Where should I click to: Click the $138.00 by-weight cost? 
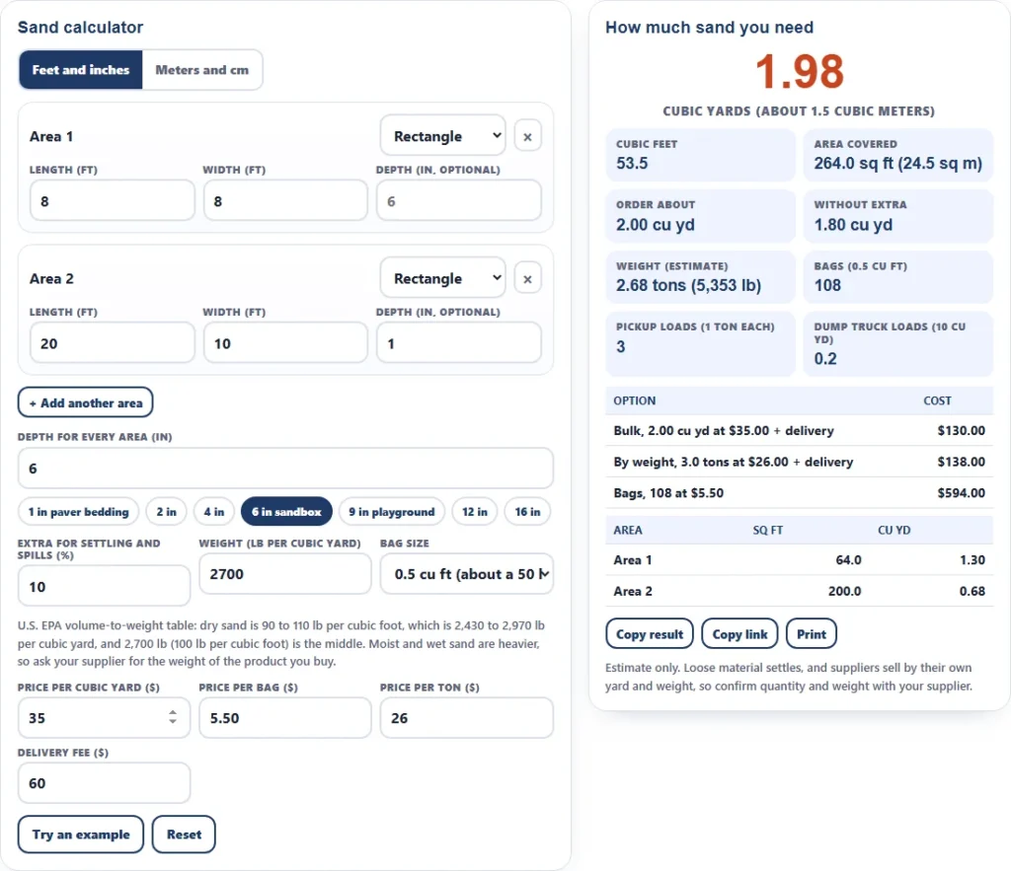tap(962, 462)
